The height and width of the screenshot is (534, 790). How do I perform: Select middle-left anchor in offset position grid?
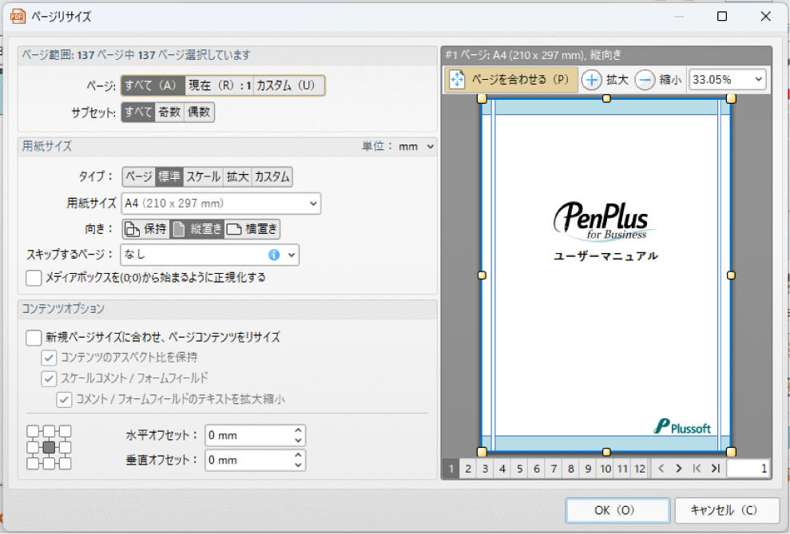pos(33,447)
